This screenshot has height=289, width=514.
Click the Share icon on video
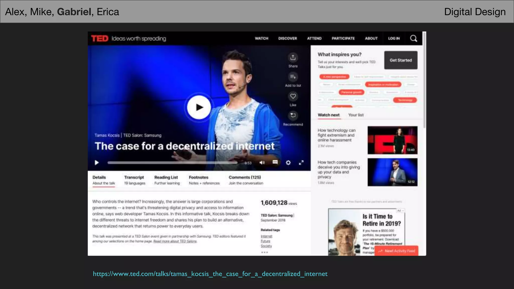click(x=293, y=58)
